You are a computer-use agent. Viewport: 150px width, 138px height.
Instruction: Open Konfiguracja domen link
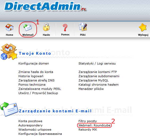coord(34,63)
